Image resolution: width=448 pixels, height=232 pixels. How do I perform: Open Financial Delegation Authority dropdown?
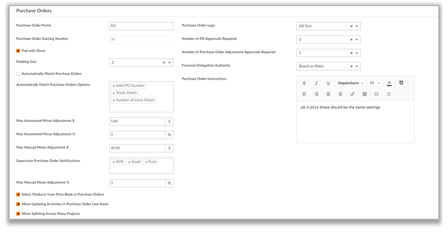pyautogui.click(x=357, y=66)
